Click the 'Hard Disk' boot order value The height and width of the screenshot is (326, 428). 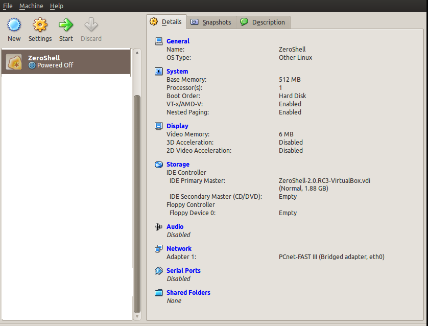tap(292, 96)
